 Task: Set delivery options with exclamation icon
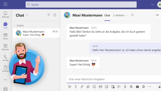tap(76, 86)
